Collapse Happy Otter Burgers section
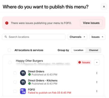 pos(97,62)
